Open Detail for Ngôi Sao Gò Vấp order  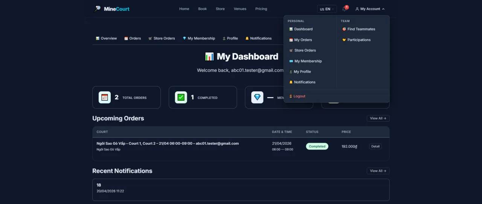[375, 147]
